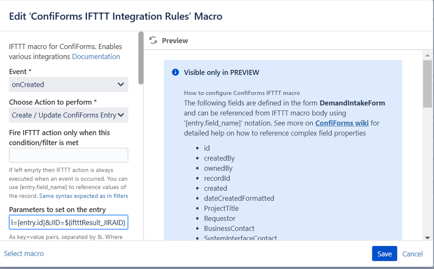Click the 'ownedBy' field name

click(x=218, y=168)
